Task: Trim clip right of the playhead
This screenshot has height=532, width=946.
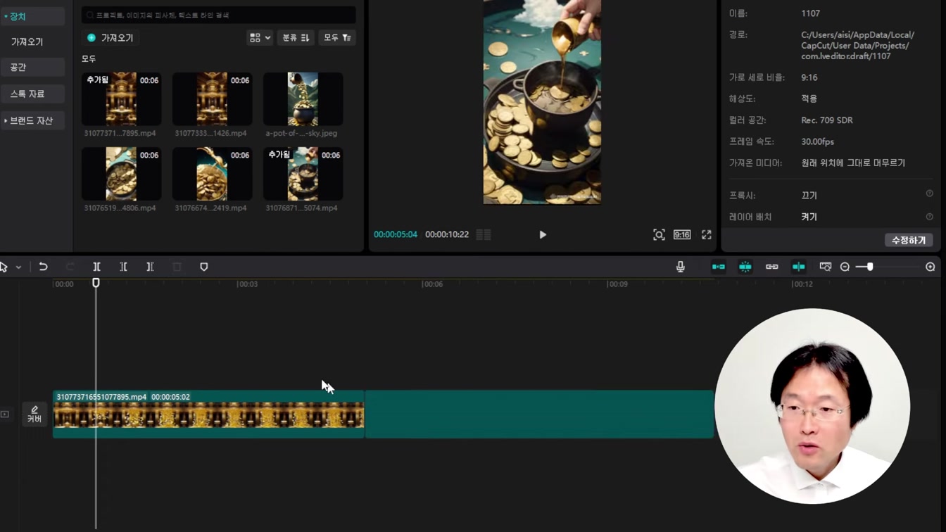Action: point(150,267)
